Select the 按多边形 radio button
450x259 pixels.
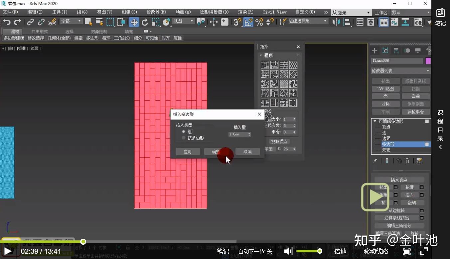184,137
